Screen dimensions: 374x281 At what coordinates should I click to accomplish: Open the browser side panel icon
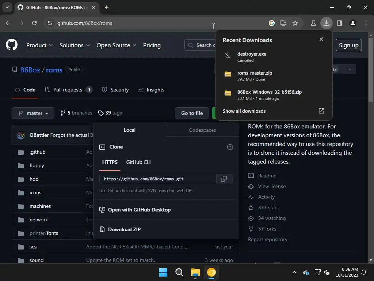point(340,23)
